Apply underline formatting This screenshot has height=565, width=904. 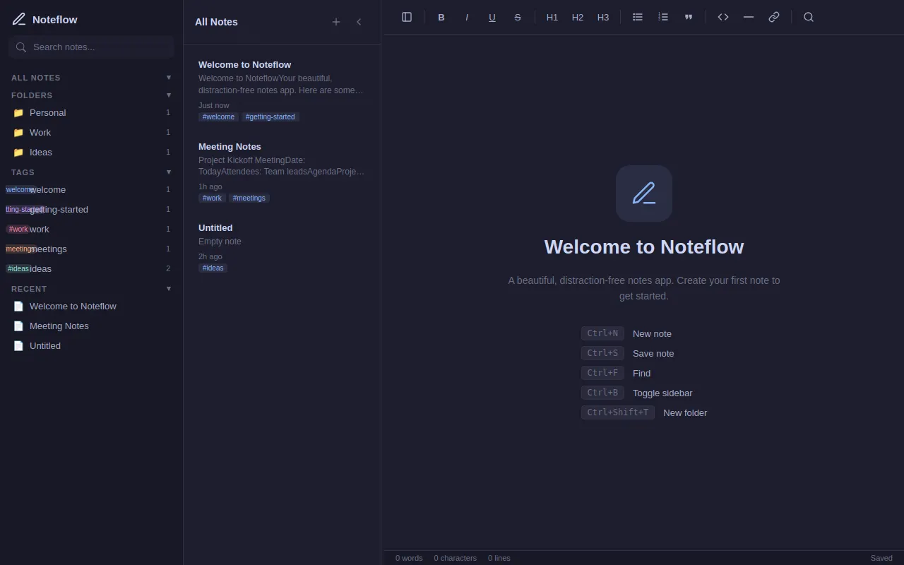click(492, 17)
